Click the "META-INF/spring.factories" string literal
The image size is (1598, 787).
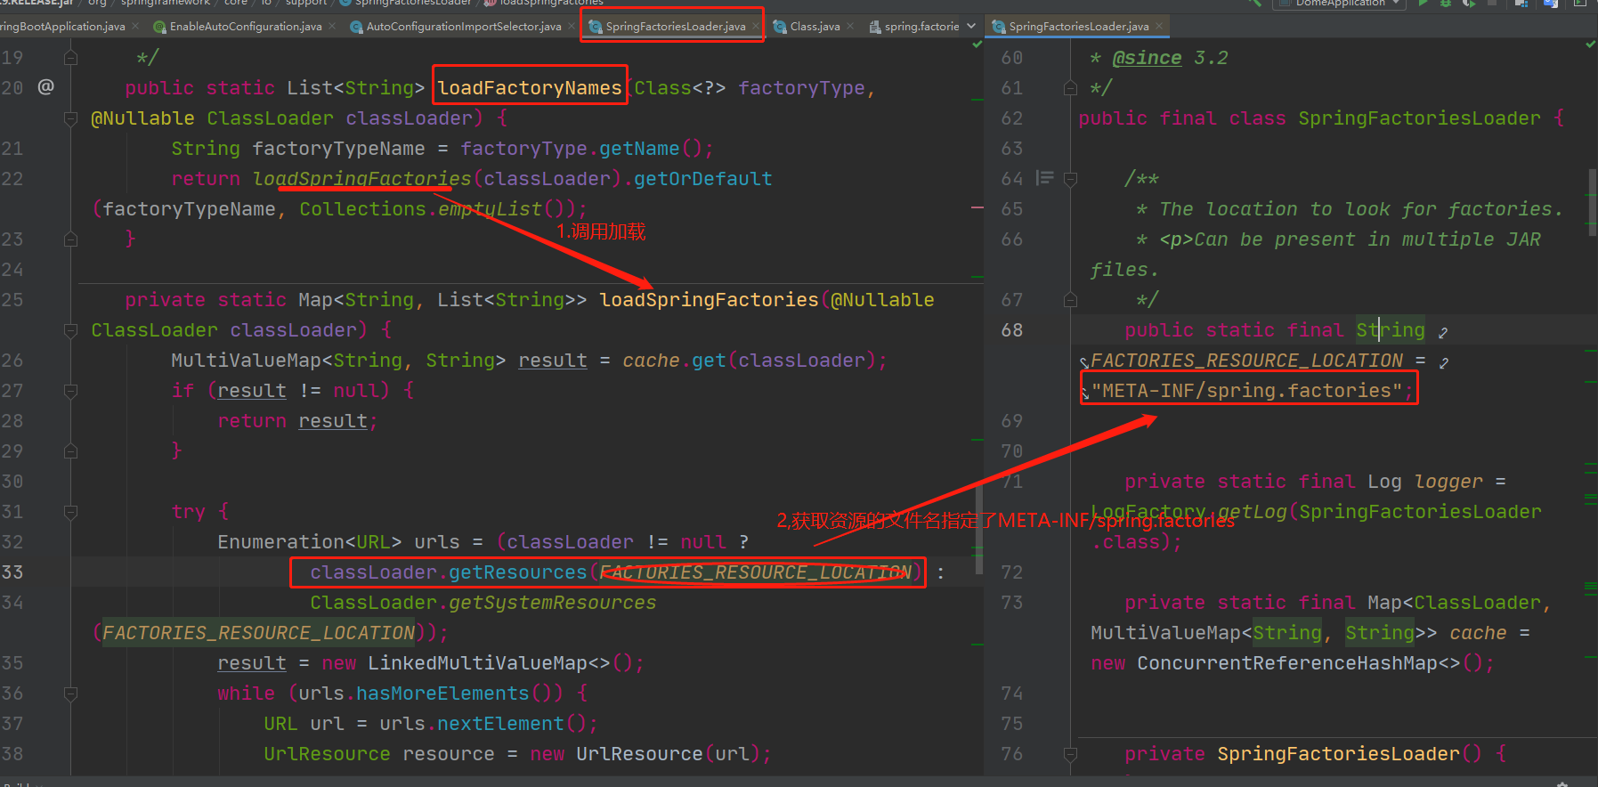(x=1246, y=390)
